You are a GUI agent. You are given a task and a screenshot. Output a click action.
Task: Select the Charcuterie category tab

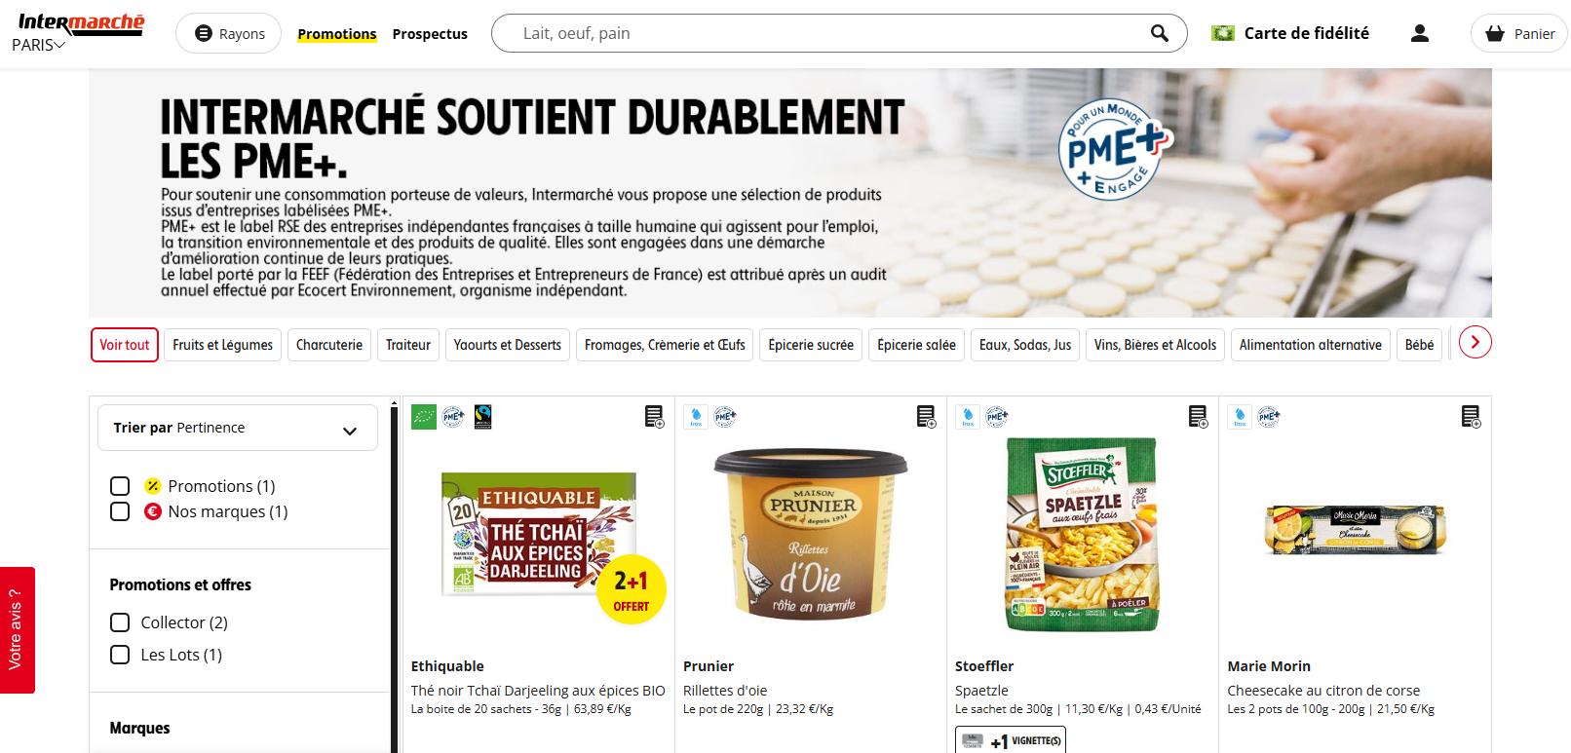pyautogui.click(x=329, y=345)
